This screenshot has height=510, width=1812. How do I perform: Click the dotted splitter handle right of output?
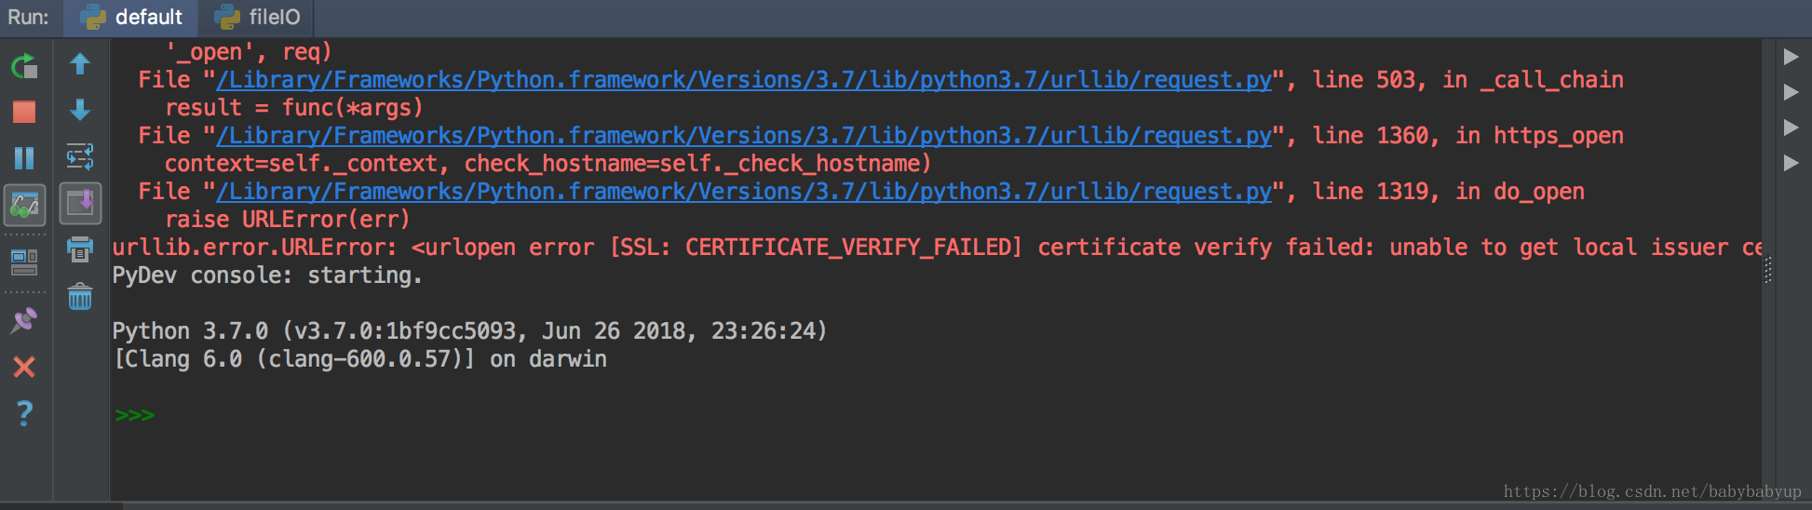[x=1768, y=270]
